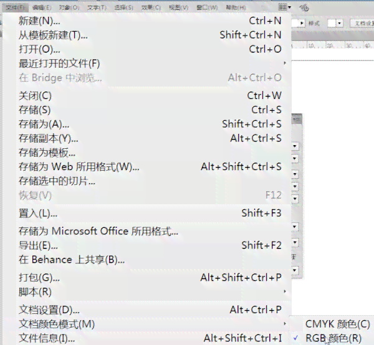Open the dropdown arrow left of 样式 label
The image size is (374, 345).
point(302,23)
